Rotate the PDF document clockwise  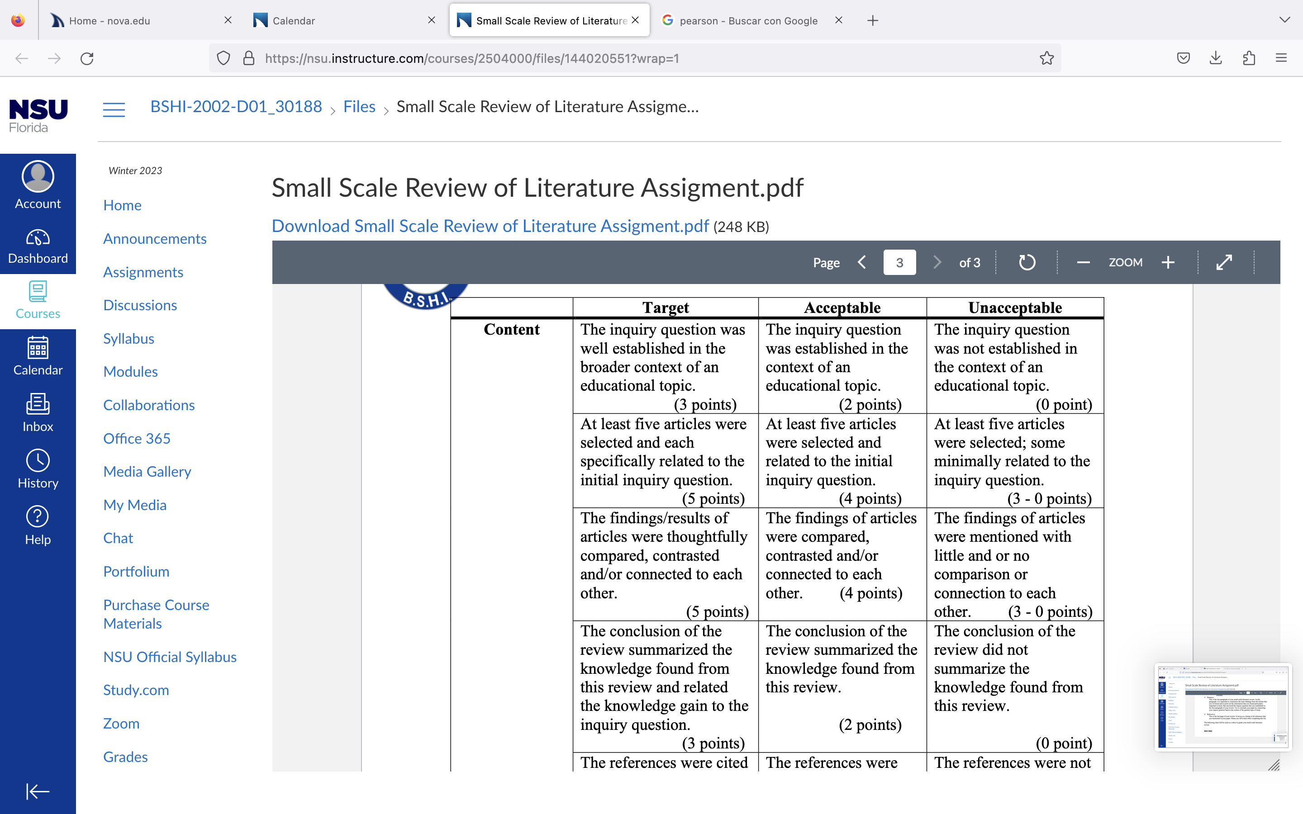coord(1027,262)
